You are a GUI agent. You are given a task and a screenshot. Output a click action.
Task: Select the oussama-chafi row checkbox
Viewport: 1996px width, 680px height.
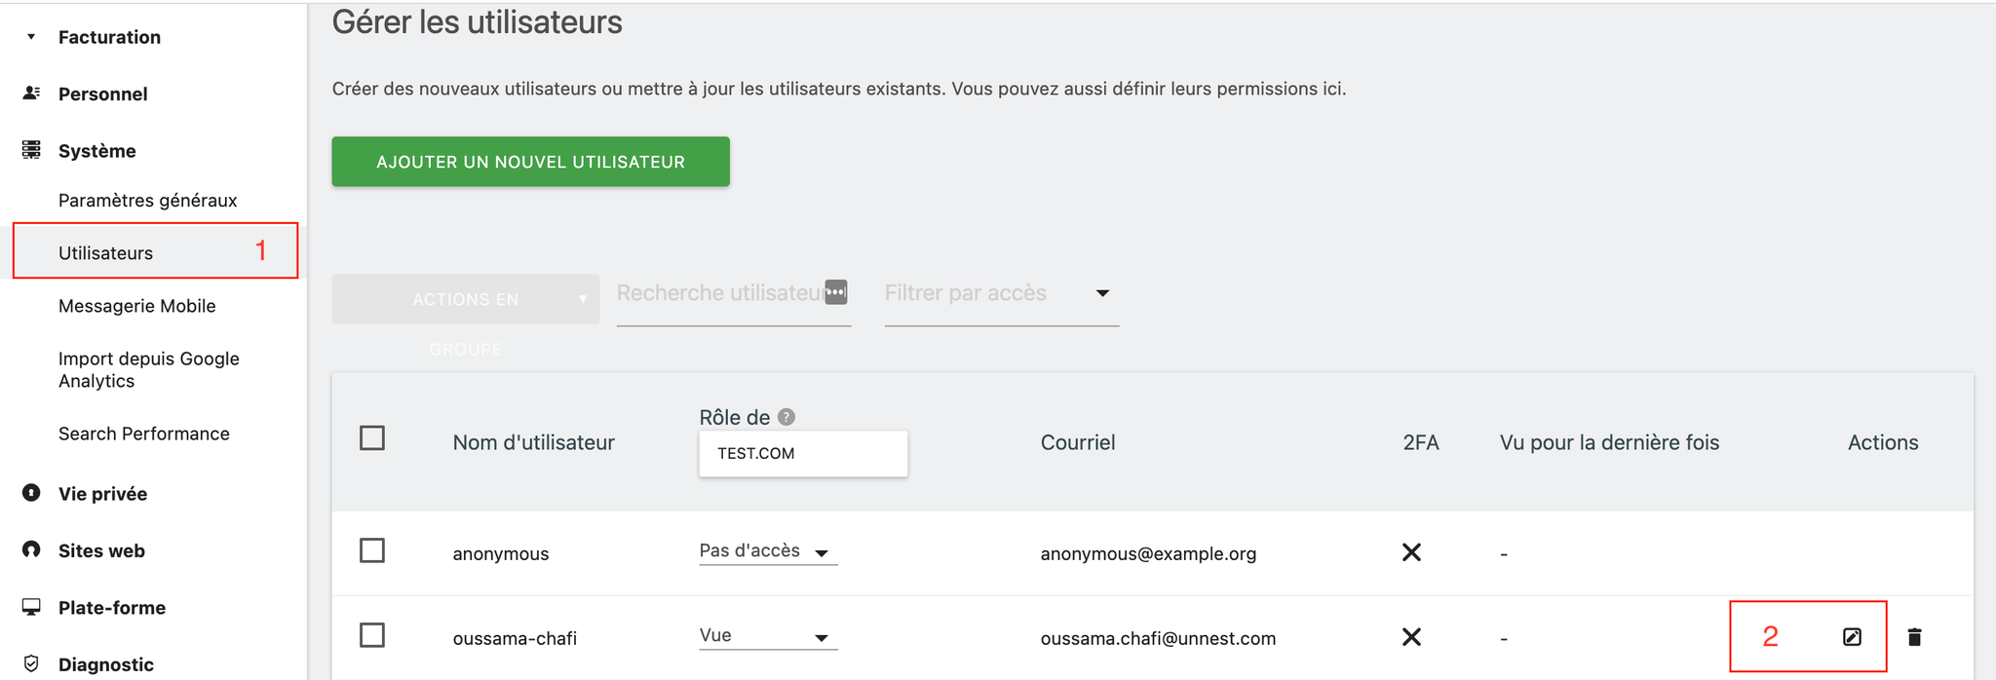click(x=372, y=635)
